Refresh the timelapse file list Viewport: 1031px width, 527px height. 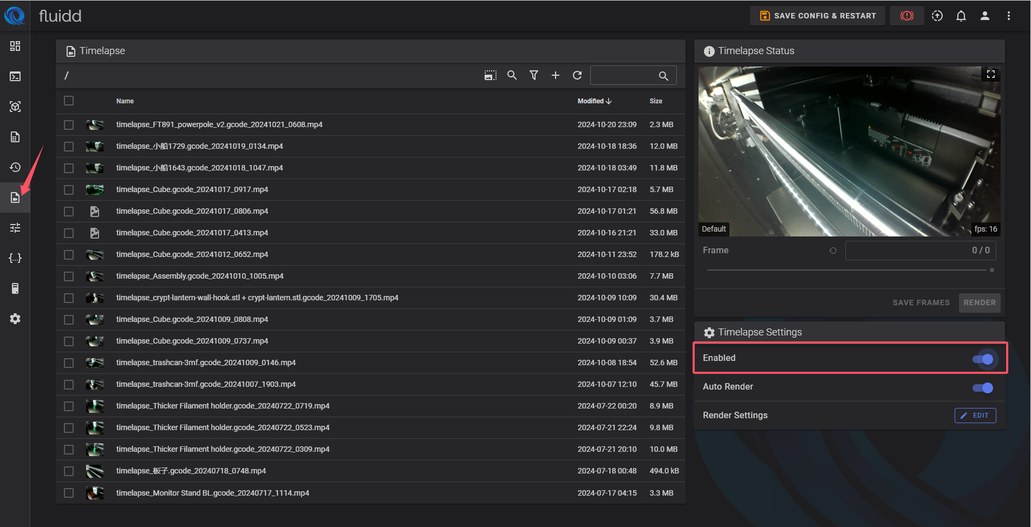pos(577,75)
